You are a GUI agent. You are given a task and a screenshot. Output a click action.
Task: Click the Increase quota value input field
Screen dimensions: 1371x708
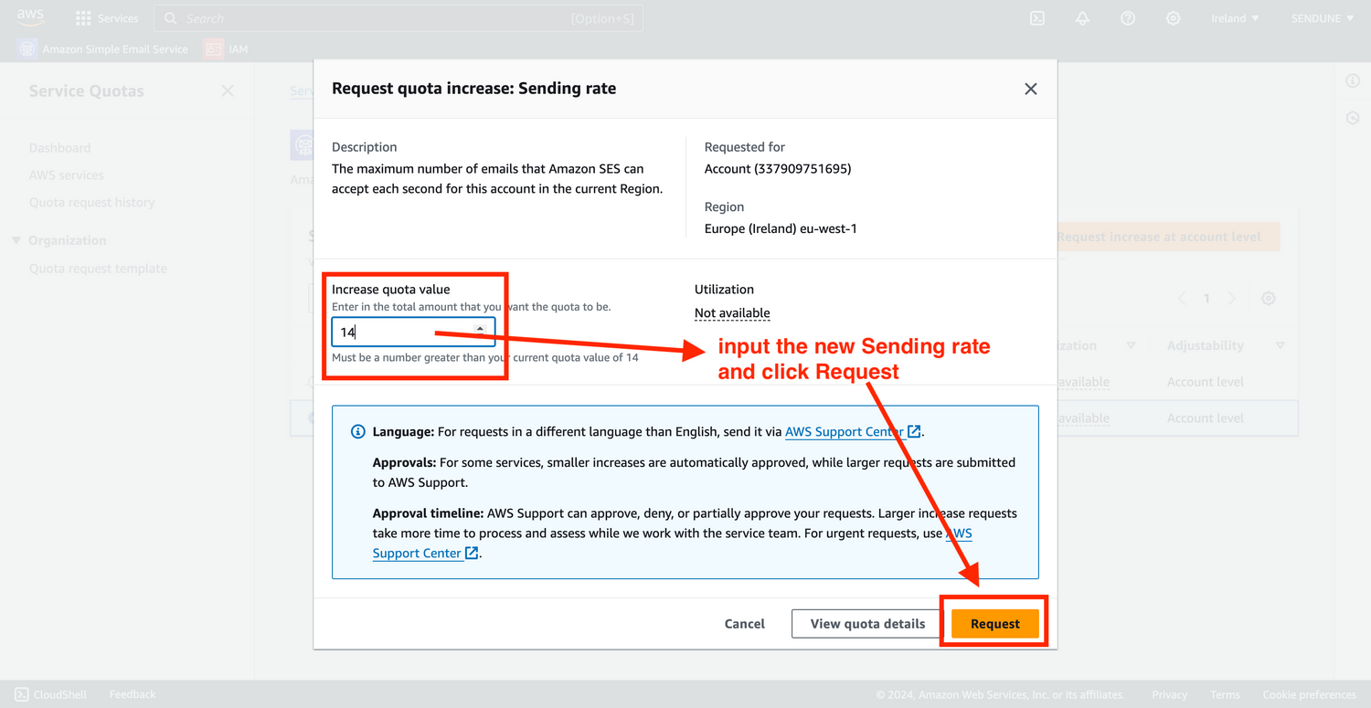click(x=402, y=333)
